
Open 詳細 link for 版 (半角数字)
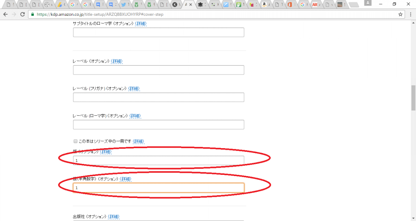click(126, 179)
